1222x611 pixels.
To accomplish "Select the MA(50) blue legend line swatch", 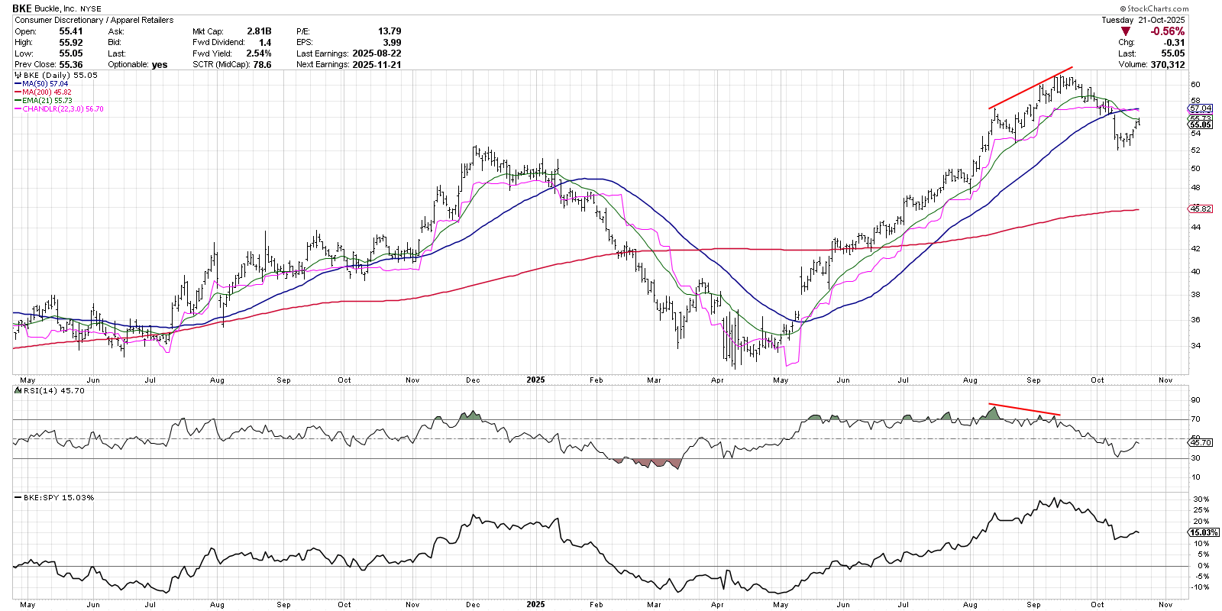I will [x=18, y=84].
